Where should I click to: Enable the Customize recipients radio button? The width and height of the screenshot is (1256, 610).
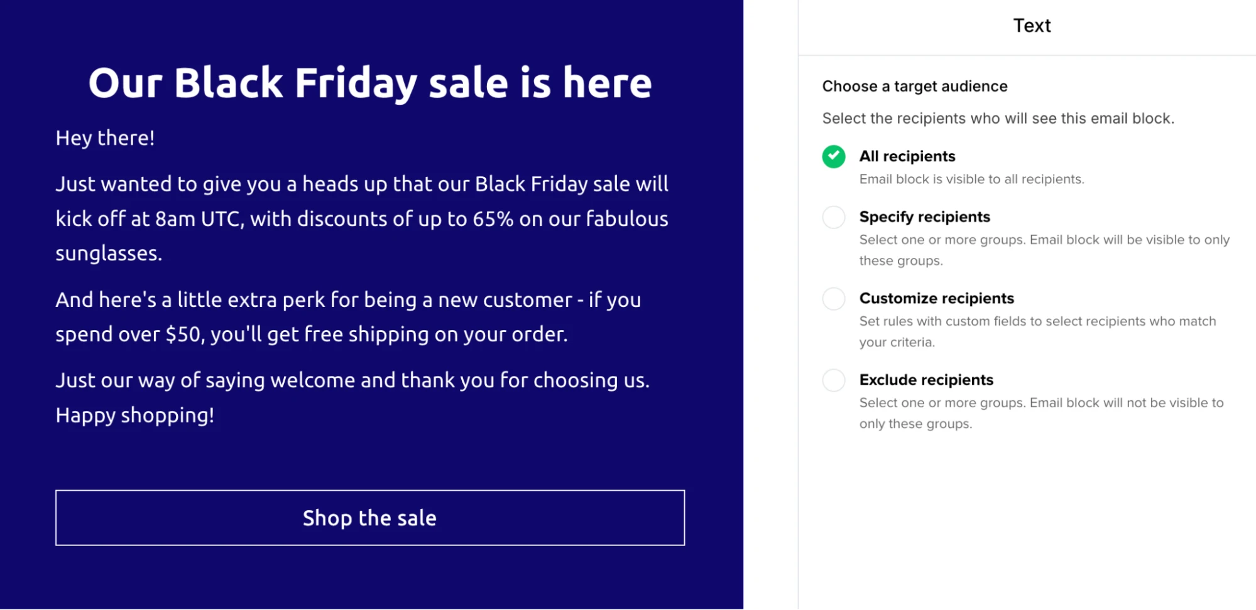coord(833,299)
